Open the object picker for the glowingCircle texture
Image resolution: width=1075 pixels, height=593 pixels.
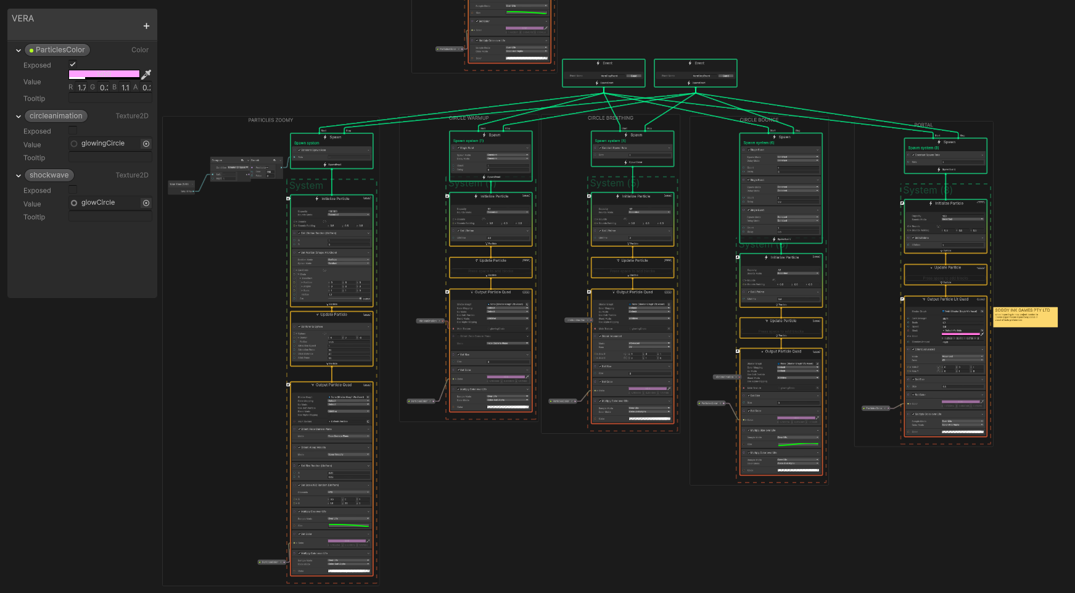[x=146, y=144]
